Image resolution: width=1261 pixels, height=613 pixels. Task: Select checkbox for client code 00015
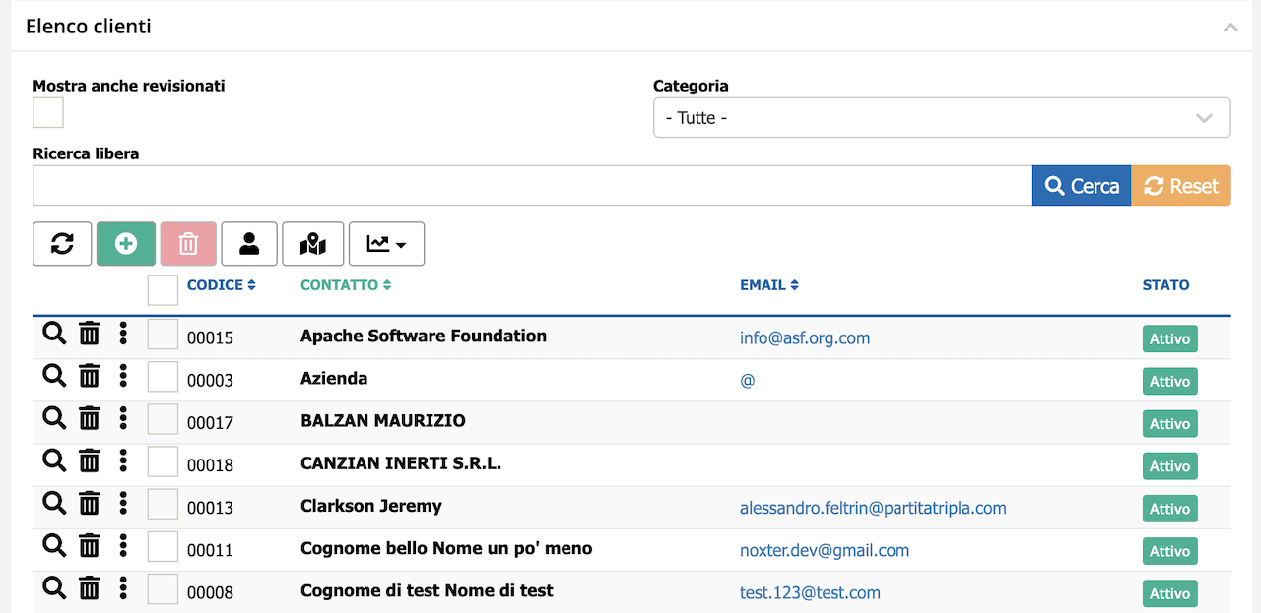pos(163,335)
